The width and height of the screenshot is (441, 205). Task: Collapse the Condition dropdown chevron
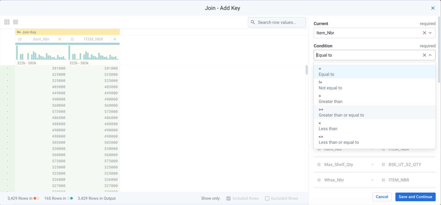click(430, 55)
